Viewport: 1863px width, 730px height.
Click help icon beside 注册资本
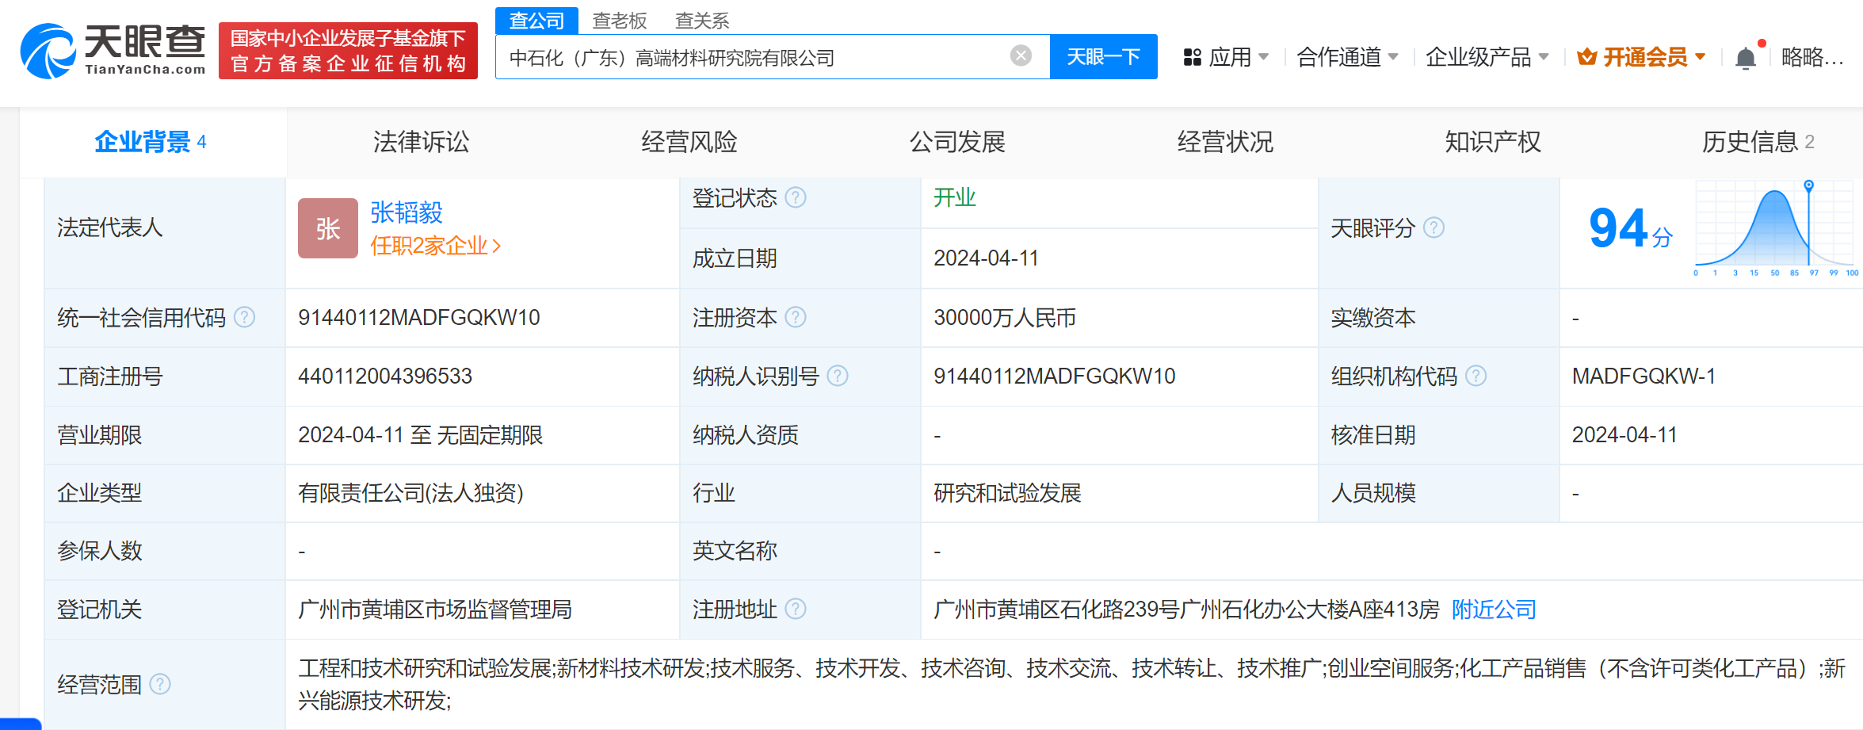point(796,318)
